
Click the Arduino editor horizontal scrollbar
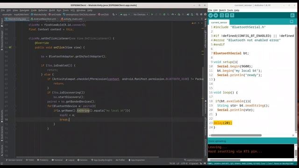pyautogui.click(x=236, y=135)
